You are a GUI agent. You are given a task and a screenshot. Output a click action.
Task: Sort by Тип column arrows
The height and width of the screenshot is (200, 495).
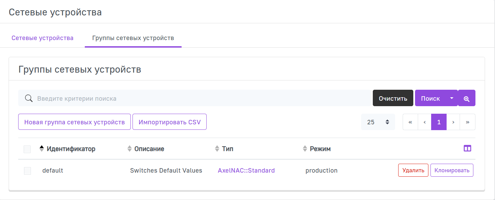point(217,149)
